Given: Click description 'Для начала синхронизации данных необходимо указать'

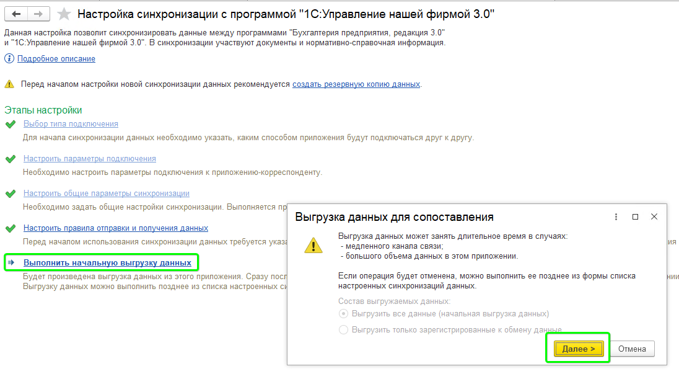Looking at the screenshot, I should (248, 138).
